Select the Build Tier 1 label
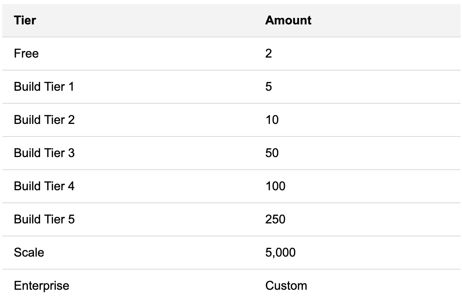This screenshot has height=305, width=462. [44, 87]
